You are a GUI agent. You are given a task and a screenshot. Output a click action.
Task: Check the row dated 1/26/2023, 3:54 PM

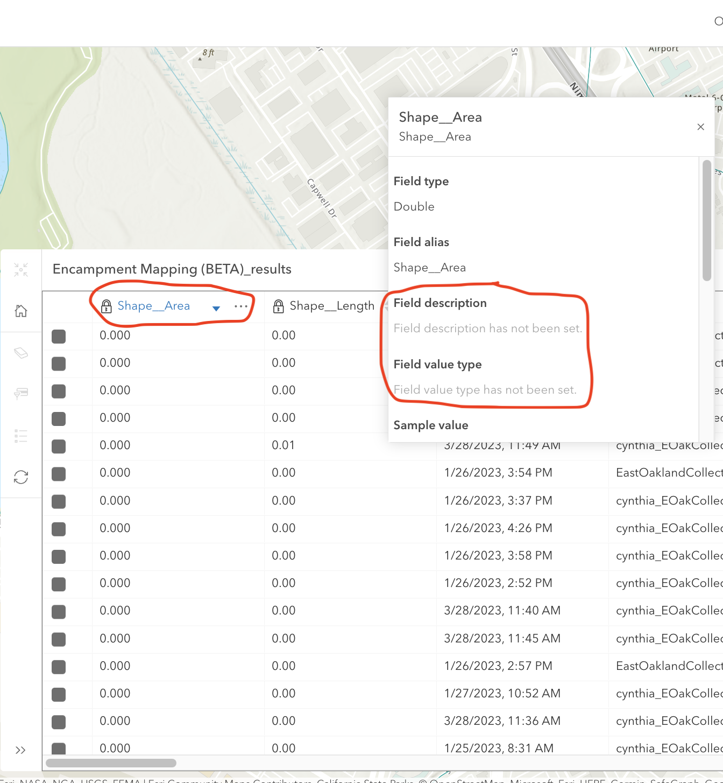[x=59, y=474]
